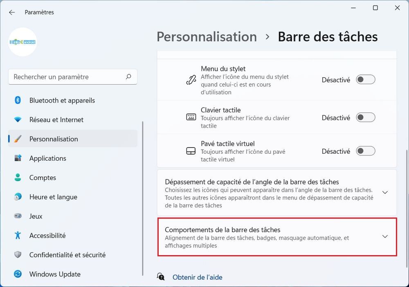Expand Dépassement de capacité section chevron

[x=384, y=192]
